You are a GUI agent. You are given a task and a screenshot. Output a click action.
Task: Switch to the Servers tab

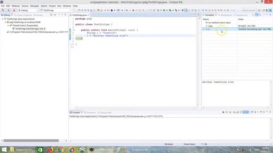coord(38,15)
